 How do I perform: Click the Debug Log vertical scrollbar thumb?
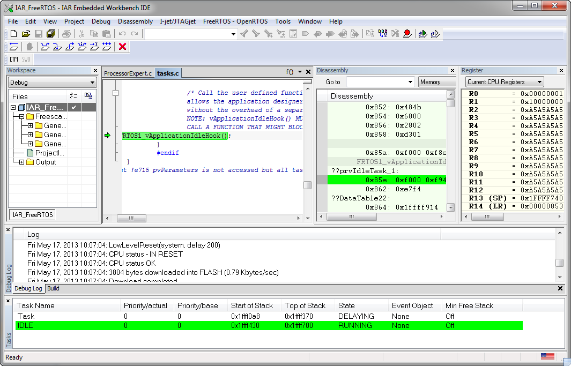pyautogui.click(x=559, y=263)
